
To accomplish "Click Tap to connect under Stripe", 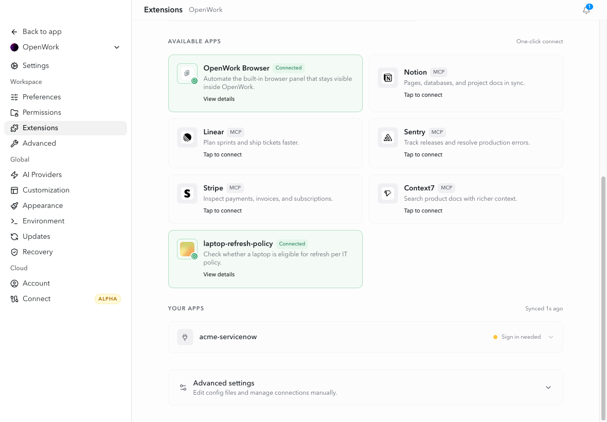I will (x=223, y=210).
